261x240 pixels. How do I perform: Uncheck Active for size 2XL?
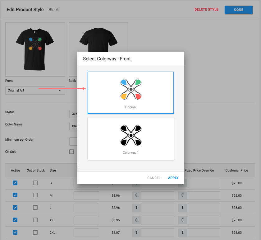(15, 232)
